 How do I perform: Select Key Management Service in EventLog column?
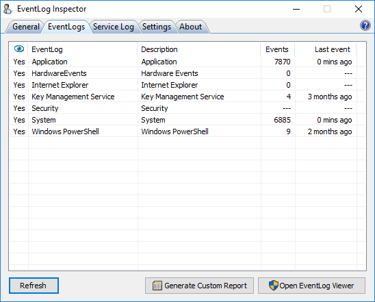(73, 97)
